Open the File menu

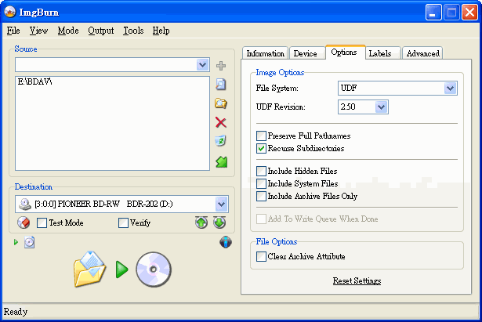point(13,31)
